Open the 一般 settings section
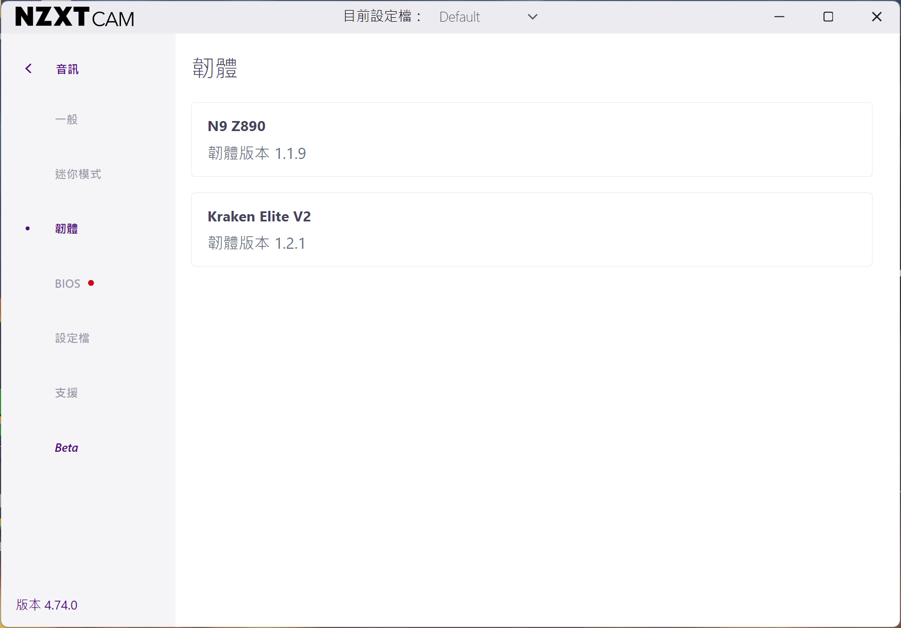 (x=66, y=119)
